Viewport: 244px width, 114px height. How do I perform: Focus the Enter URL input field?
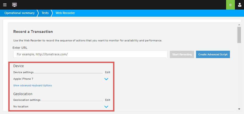coord(90,54)
